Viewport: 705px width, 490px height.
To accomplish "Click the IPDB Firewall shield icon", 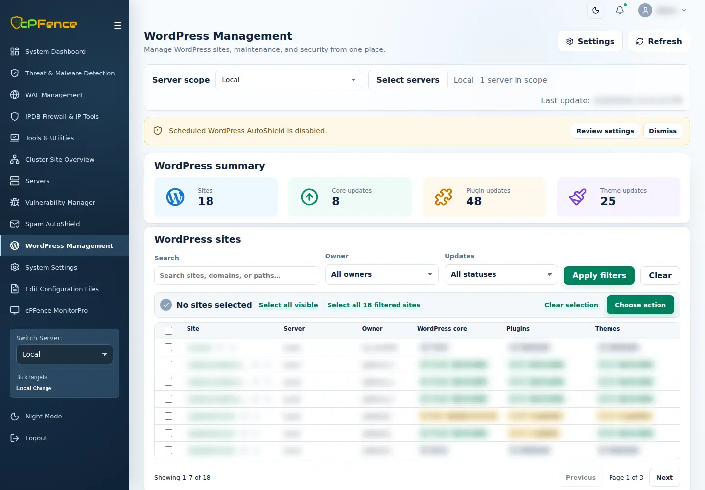I will tap(15, 116).
